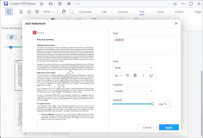The height and width of the screenshot is (138, 203).
Task: Close the Add Watermark dialog
Action: click(x=176, y=23)
